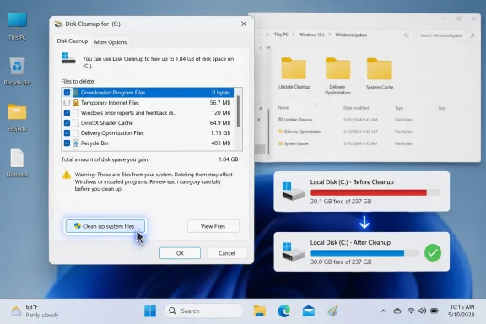Select the Delivery Optimization row in the Explorer list
486x324 pixels.
(x=346, y=132)
